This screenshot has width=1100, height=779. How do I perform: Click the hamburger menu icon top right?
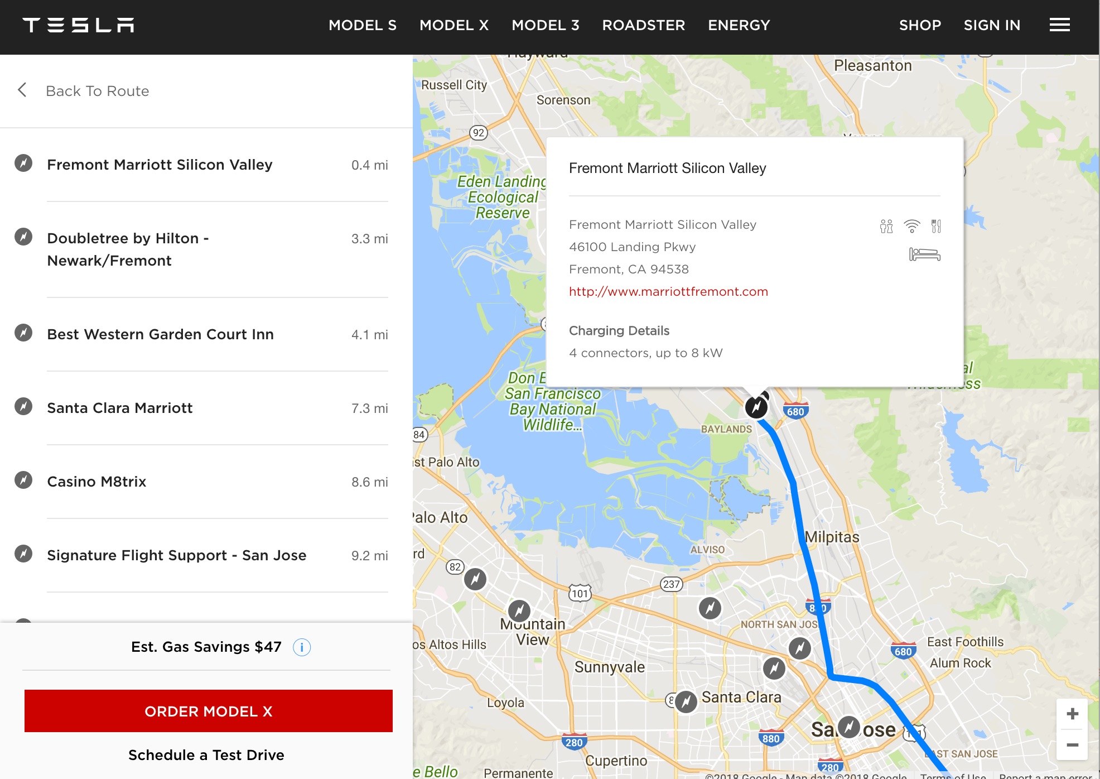1060,25
